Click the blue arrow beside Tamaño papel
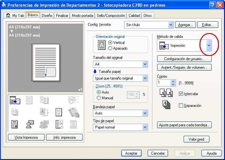 pos(95,71)
